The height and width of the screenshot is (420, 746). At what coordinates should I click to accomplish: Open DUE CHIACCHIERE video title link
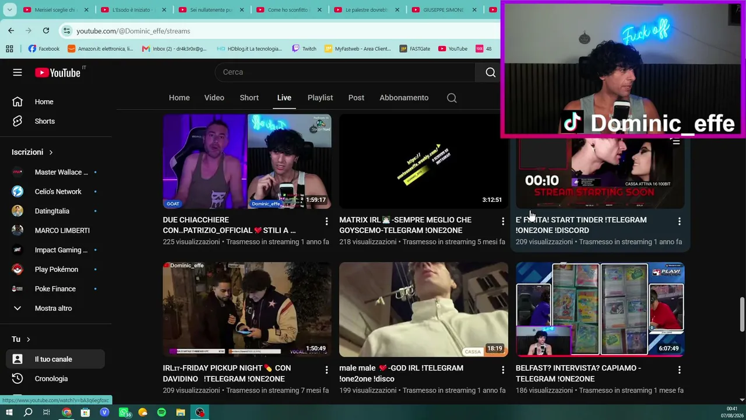coord(230,225)
